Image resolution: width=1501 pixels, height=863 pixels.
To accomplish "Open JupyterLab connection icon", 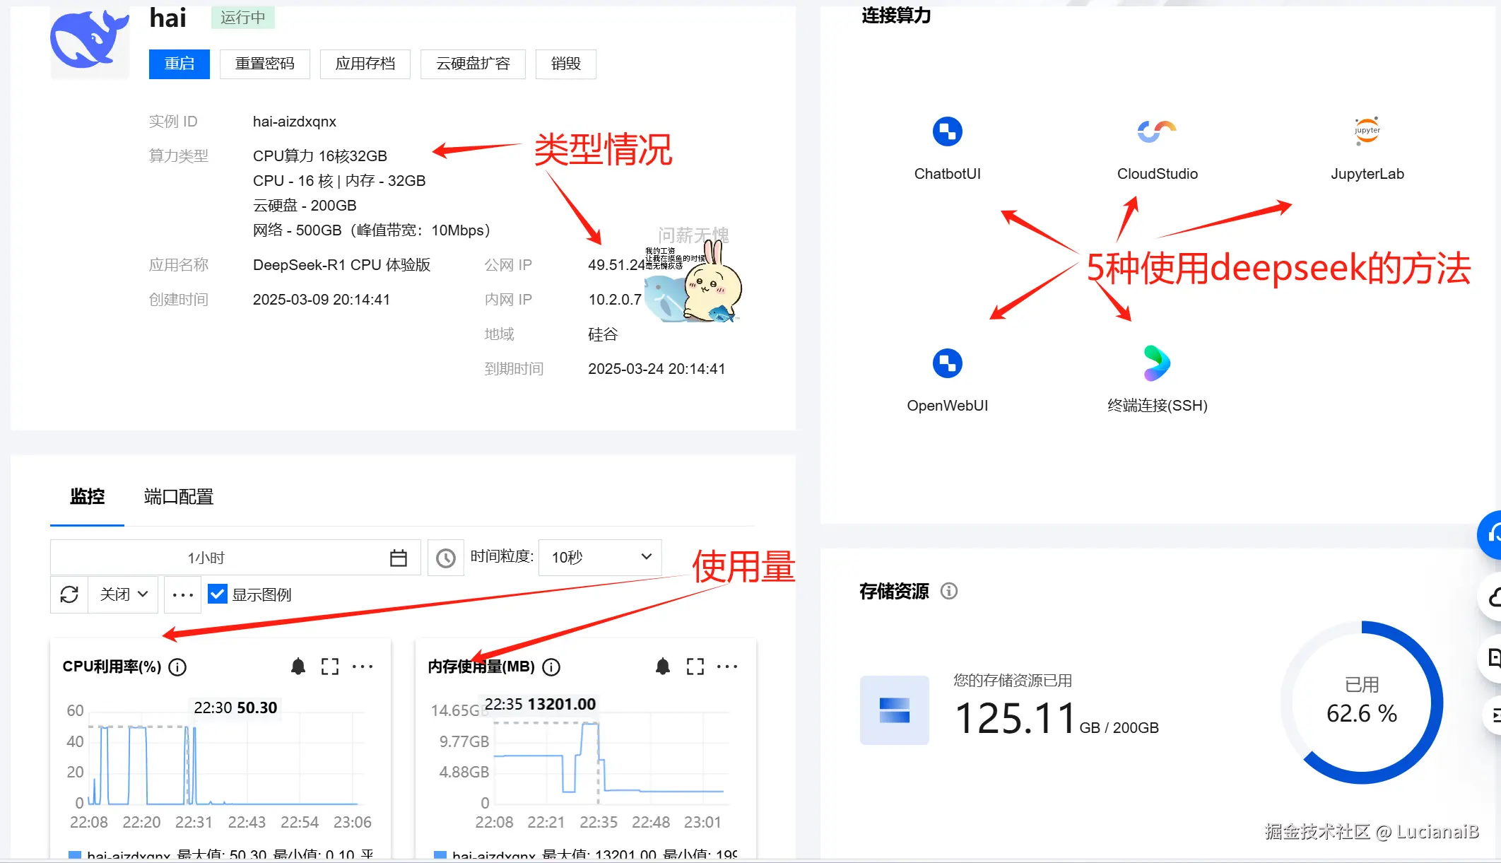I will pyautogui.click(x=1367, y=132).
